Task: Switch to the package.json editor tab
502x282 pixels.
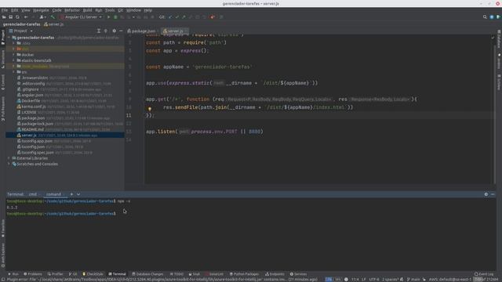Action: tap(141, 31)
